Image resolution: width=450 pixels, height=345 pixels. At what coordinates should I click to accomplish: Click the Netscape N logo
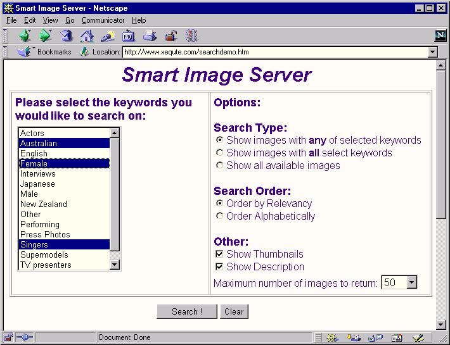(x=440, y=35)
